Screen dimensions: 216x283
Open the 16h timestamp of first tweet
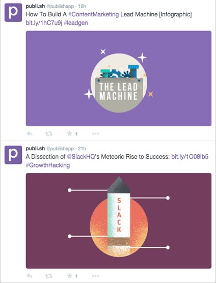82,6
